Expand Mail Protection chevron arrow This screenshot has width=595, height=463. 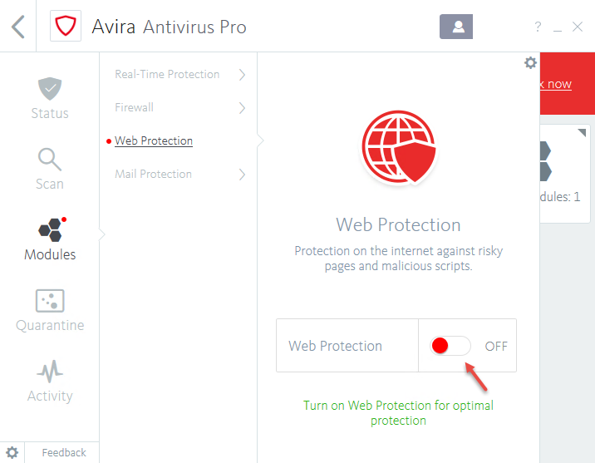tap(242, 175)
